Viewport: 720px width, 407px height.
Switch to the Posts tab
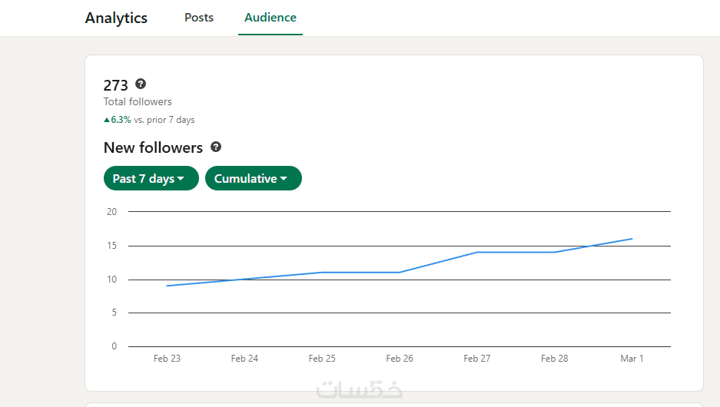click(199, 17)
